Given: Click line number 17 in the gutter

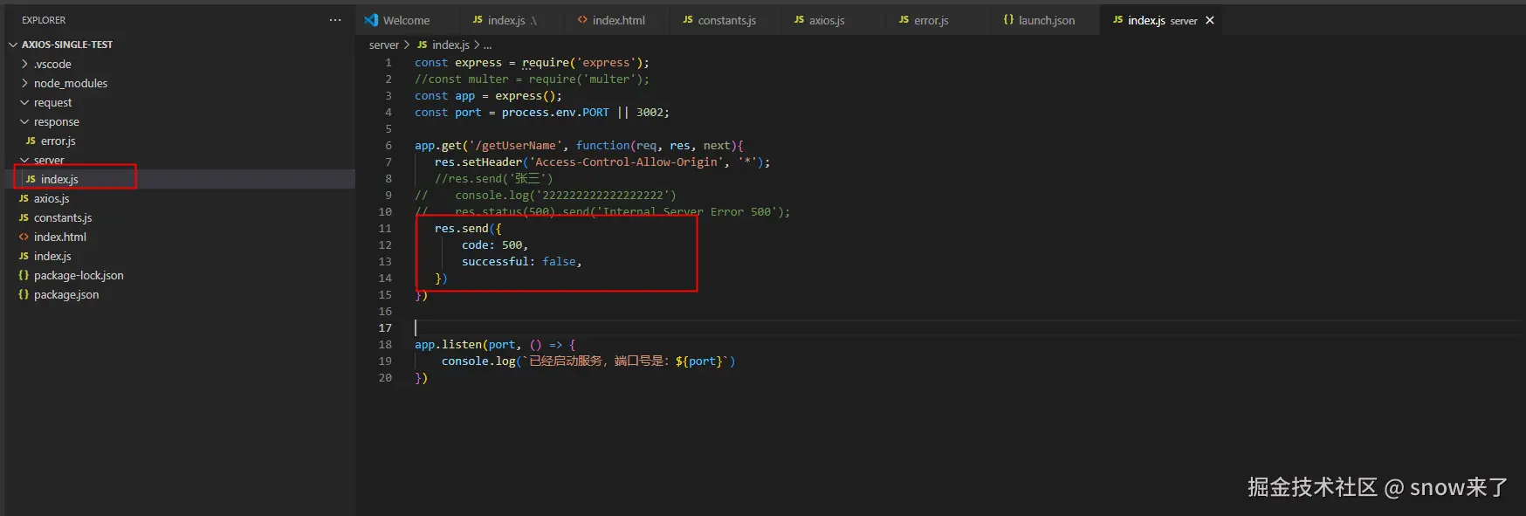Looking at the screenshot, I should (x=385, y=328).
